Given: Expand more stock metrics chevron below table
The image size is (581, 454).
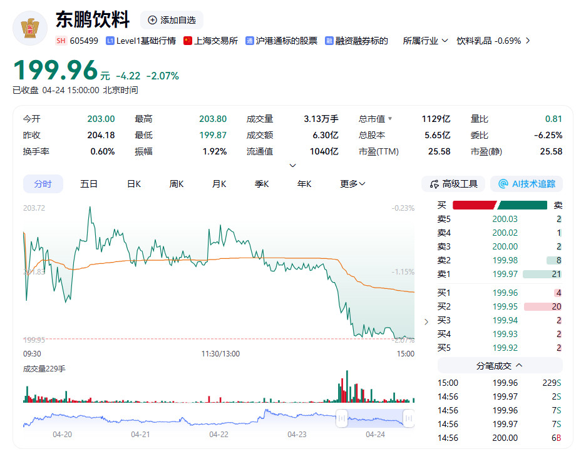Looking at the screenshot, I should (292, 166).
